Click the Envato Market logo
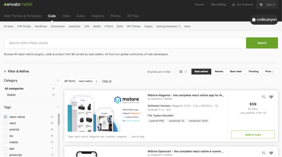Screen dimensions: 282x157 click(18, 4)
